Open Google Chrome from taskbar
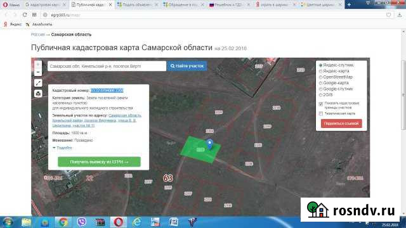Image resolution: width=406 pixels, height=228 pixels. click(63, 222)
